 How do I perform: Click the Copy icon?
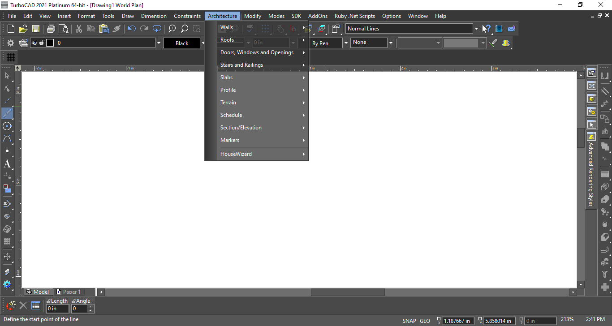click(91, 29)
